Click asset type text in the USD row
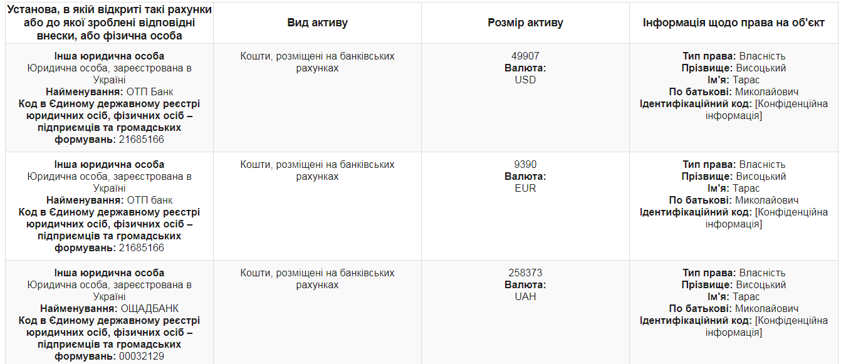This screenshot has height=364, width=841. (317, 62)
